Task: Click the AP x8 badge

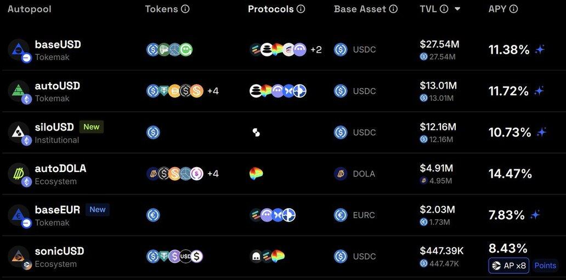Action: pyautogui.click(x=509, y=266)
